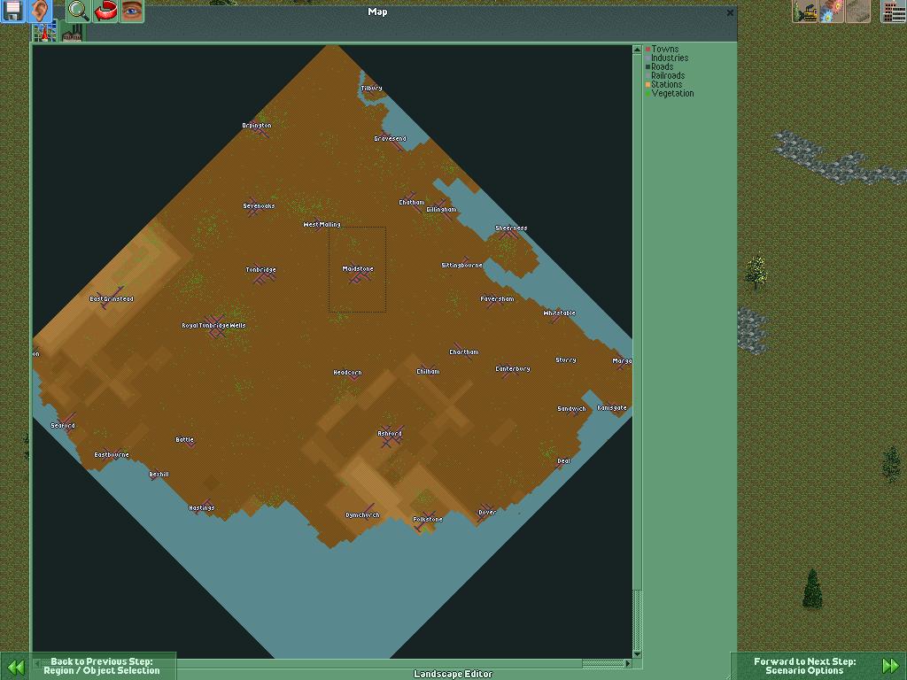The width and height of the screenshot is (907, 680).
Task: Click the red rotate view arrow
Action: coord(105,11)
